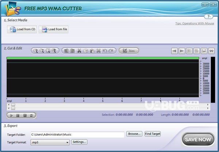219x152 pixels.
Task: Click the upper horizontal scrollbar thumb
Action: click(x=13, y=105)
